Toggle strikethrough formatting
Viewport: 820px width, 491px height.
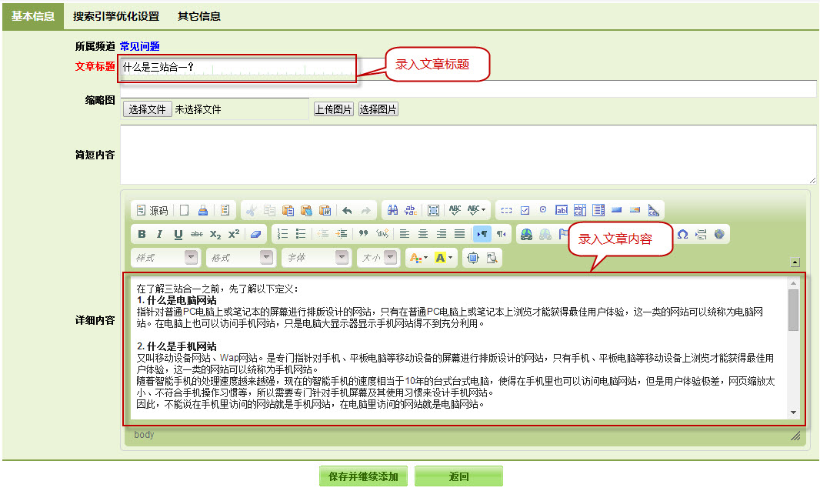click(x=197, y=234)
